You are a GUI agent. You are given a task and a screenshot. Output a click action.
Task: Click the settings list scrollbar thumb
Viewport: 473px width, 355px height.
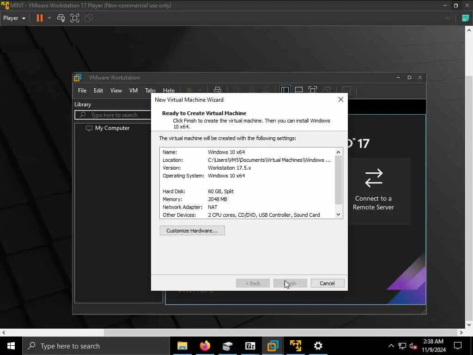tap(338, 180)
